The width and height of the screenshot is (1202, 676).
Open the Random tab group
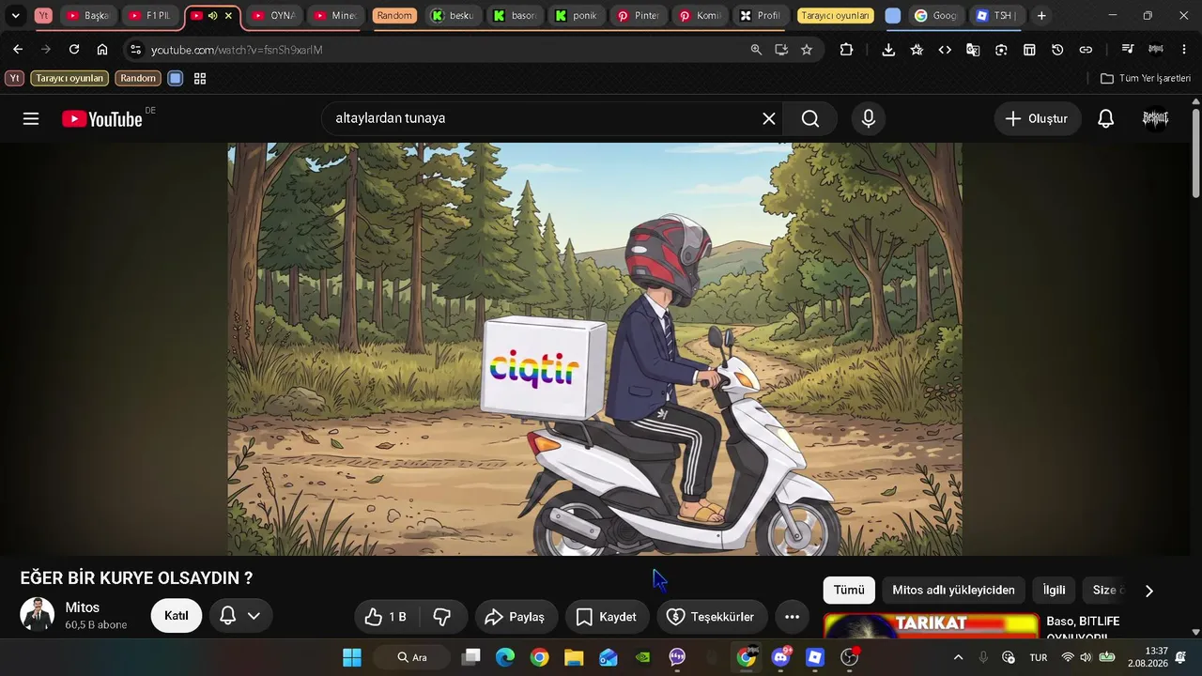394,16
